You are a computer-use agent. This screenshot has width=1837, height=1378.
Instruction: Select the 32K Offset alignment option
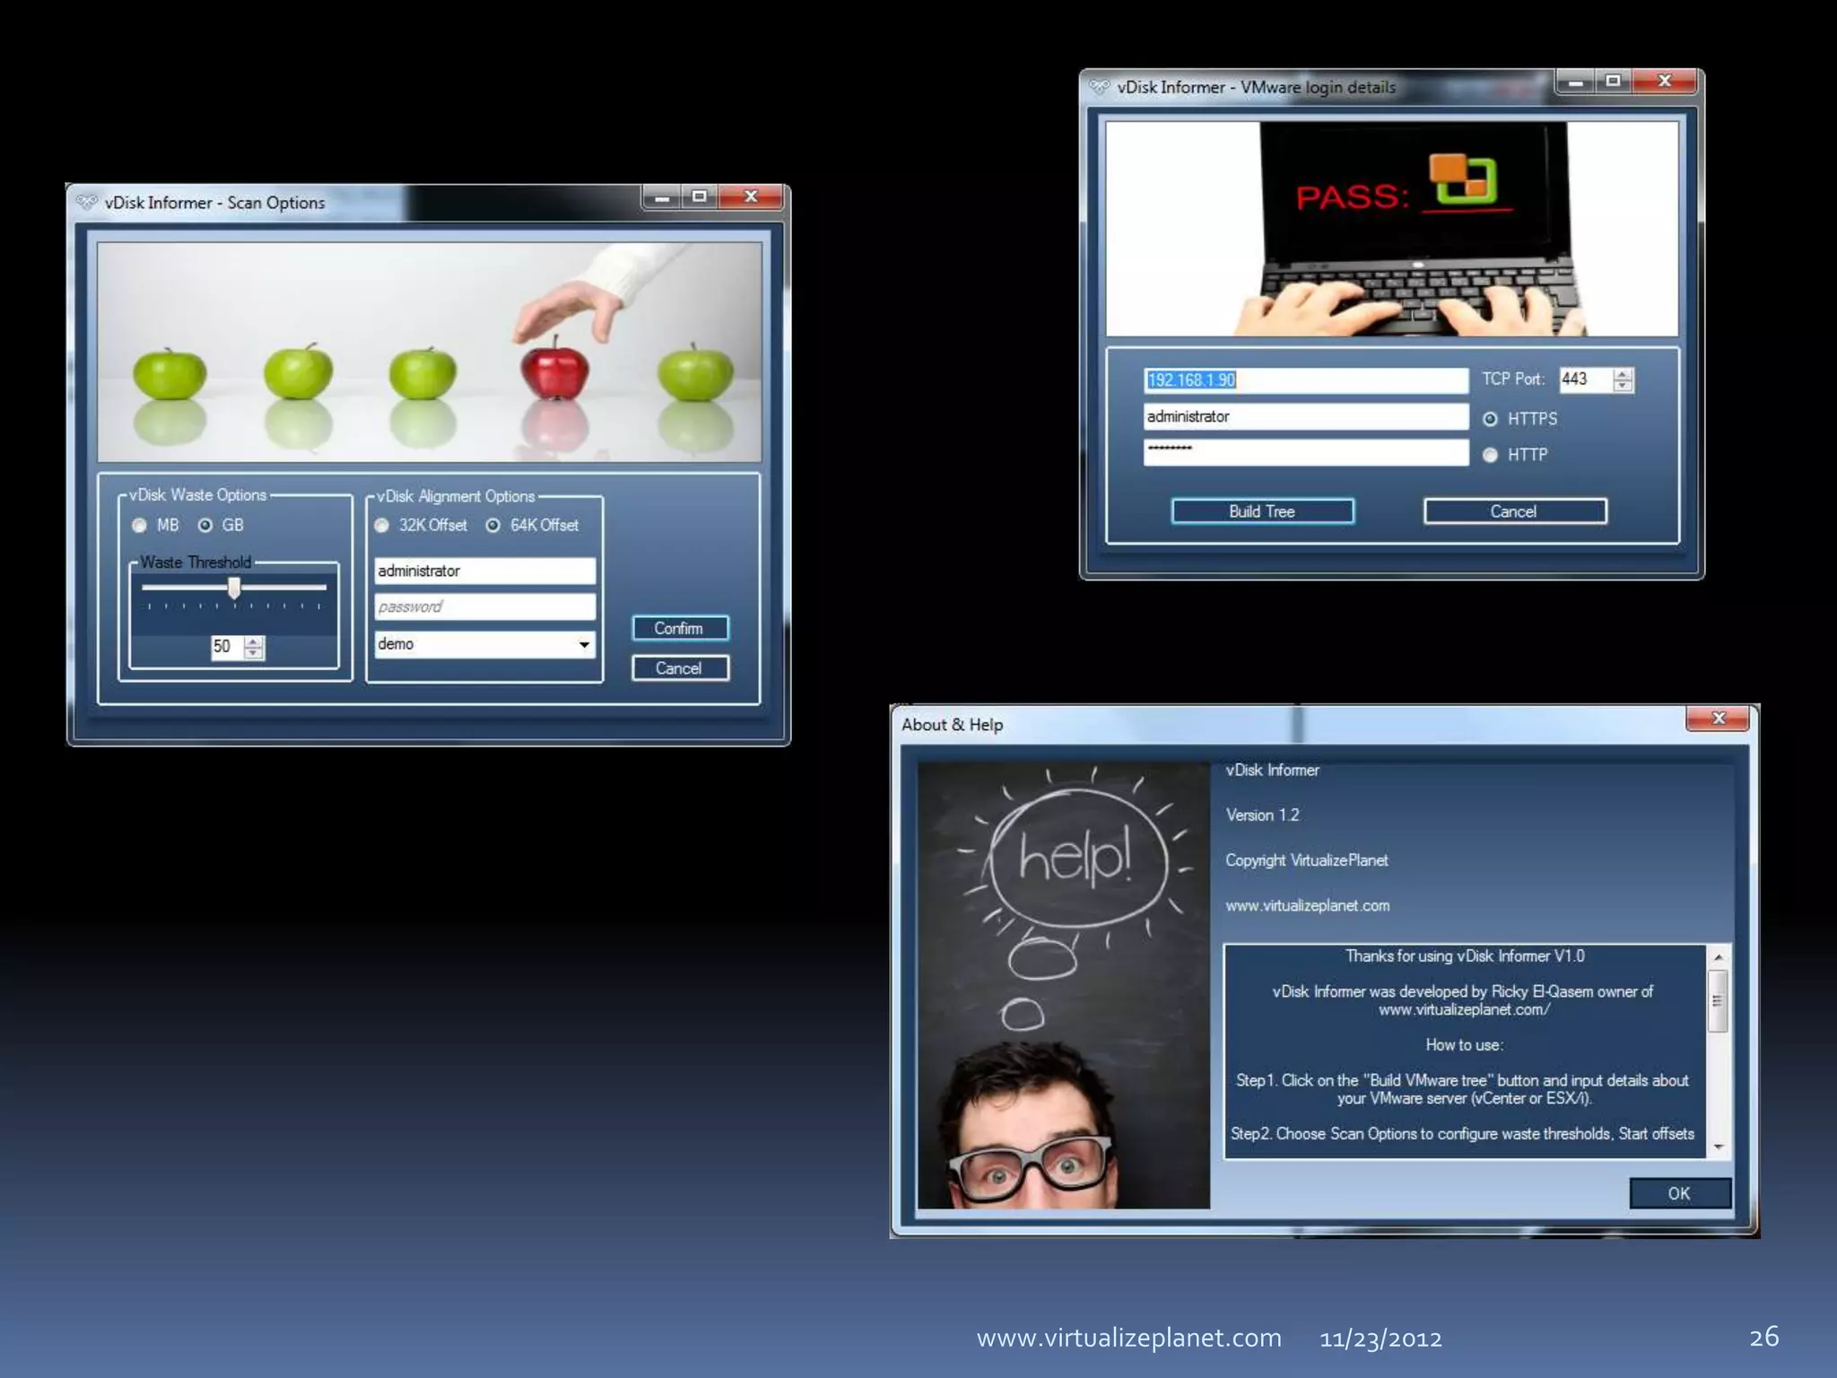pos(382,526)
